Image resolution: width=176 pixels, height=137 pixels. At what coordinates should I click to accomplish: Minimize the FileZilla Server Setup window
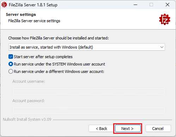pyautogui.click(x=135, y=5)
